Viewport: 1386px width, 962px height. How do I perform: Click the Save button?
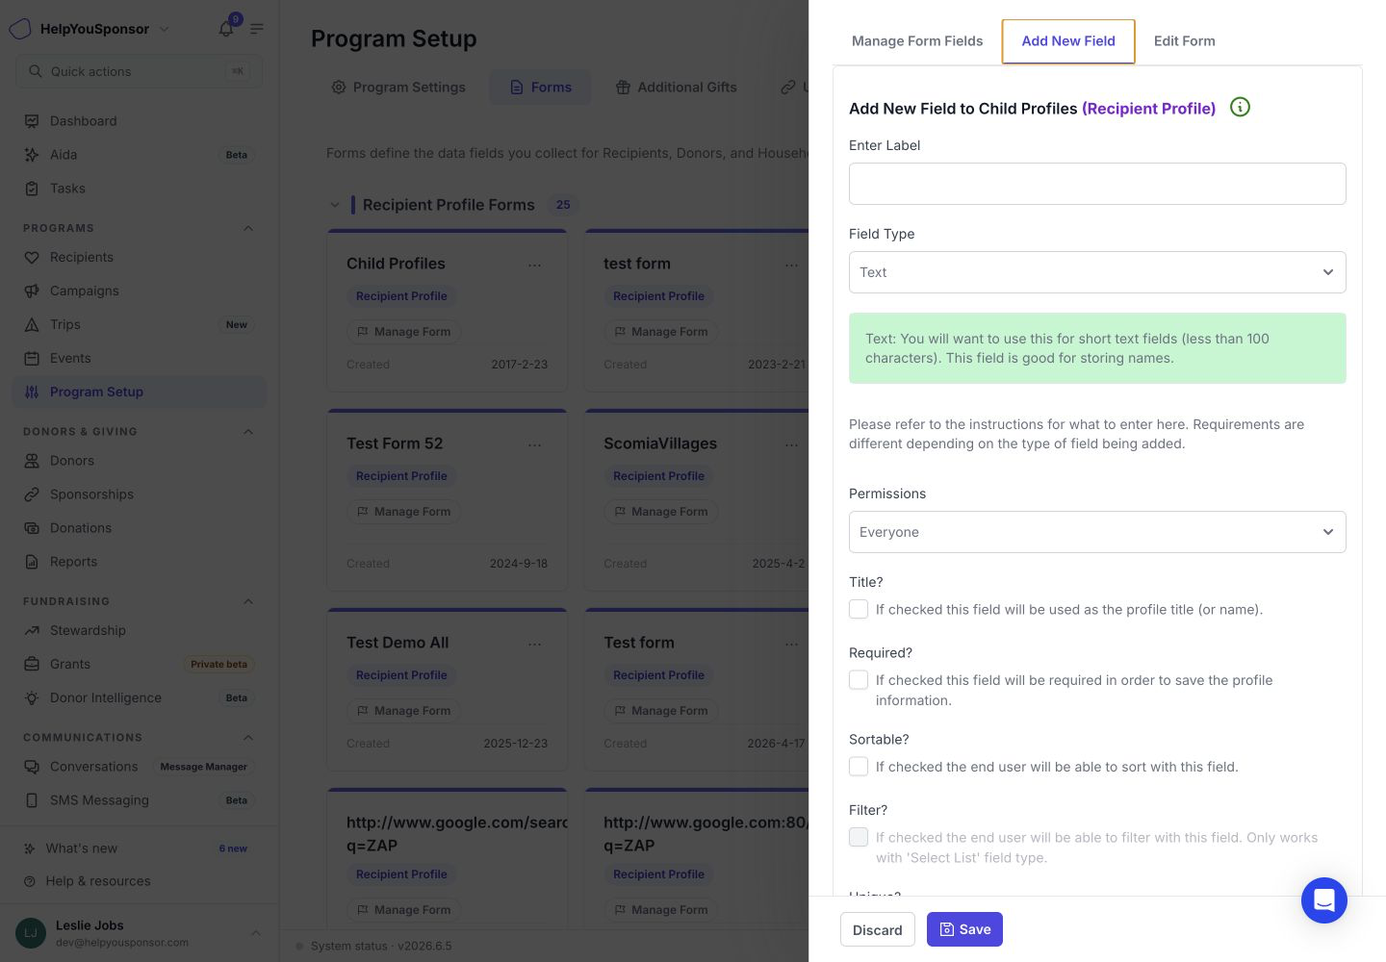(x=964, y=929)
